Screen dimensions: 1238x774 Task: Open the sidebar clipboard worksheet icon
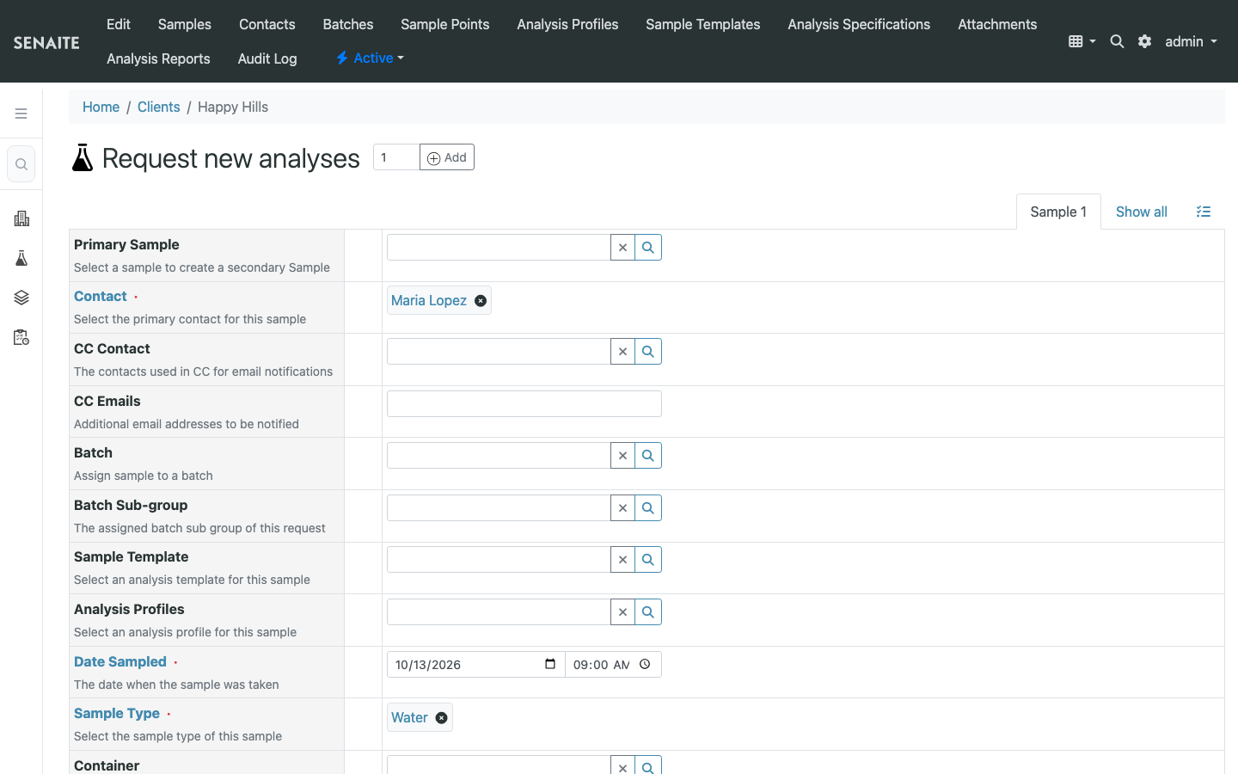(x=21, y=337)
